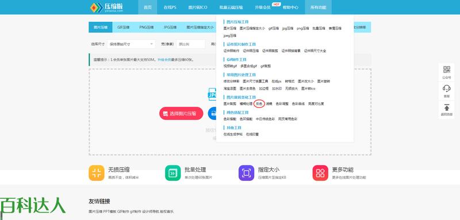The width and height of the screenshot is (460, 220).
Task: Click the 返回顶部 arrow icon
Action: click(x=447, y=107)
